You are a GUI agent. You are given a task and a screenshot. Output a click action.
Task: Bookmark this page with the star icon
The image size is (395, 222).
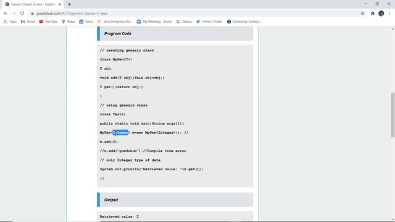point(362,14)
